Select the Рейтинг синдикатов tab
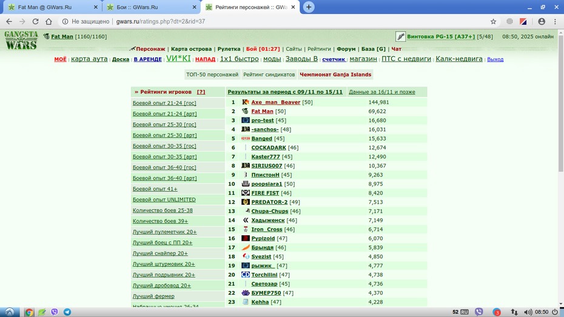This screenshot has height=317, width=564. click(x=269, y=75)
